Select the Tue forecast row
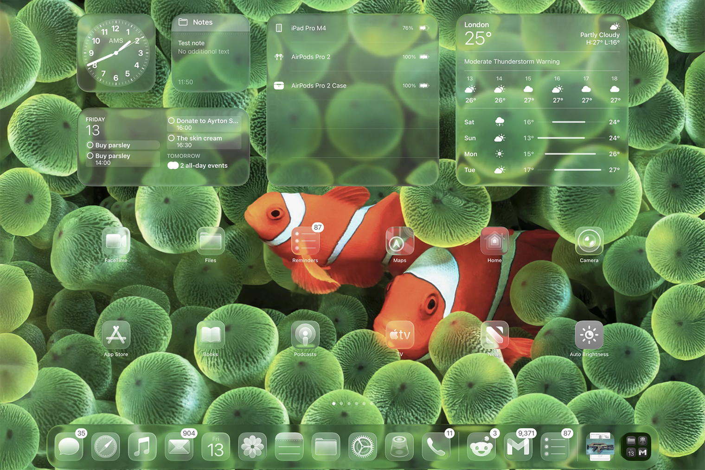This screenshot has height=470, width=705. click(x=542, y=170)
